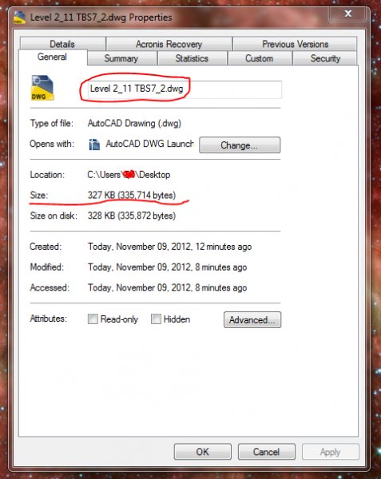
Task: Toggle the Hidden attribute checkbox
Action: click(156, 319)
